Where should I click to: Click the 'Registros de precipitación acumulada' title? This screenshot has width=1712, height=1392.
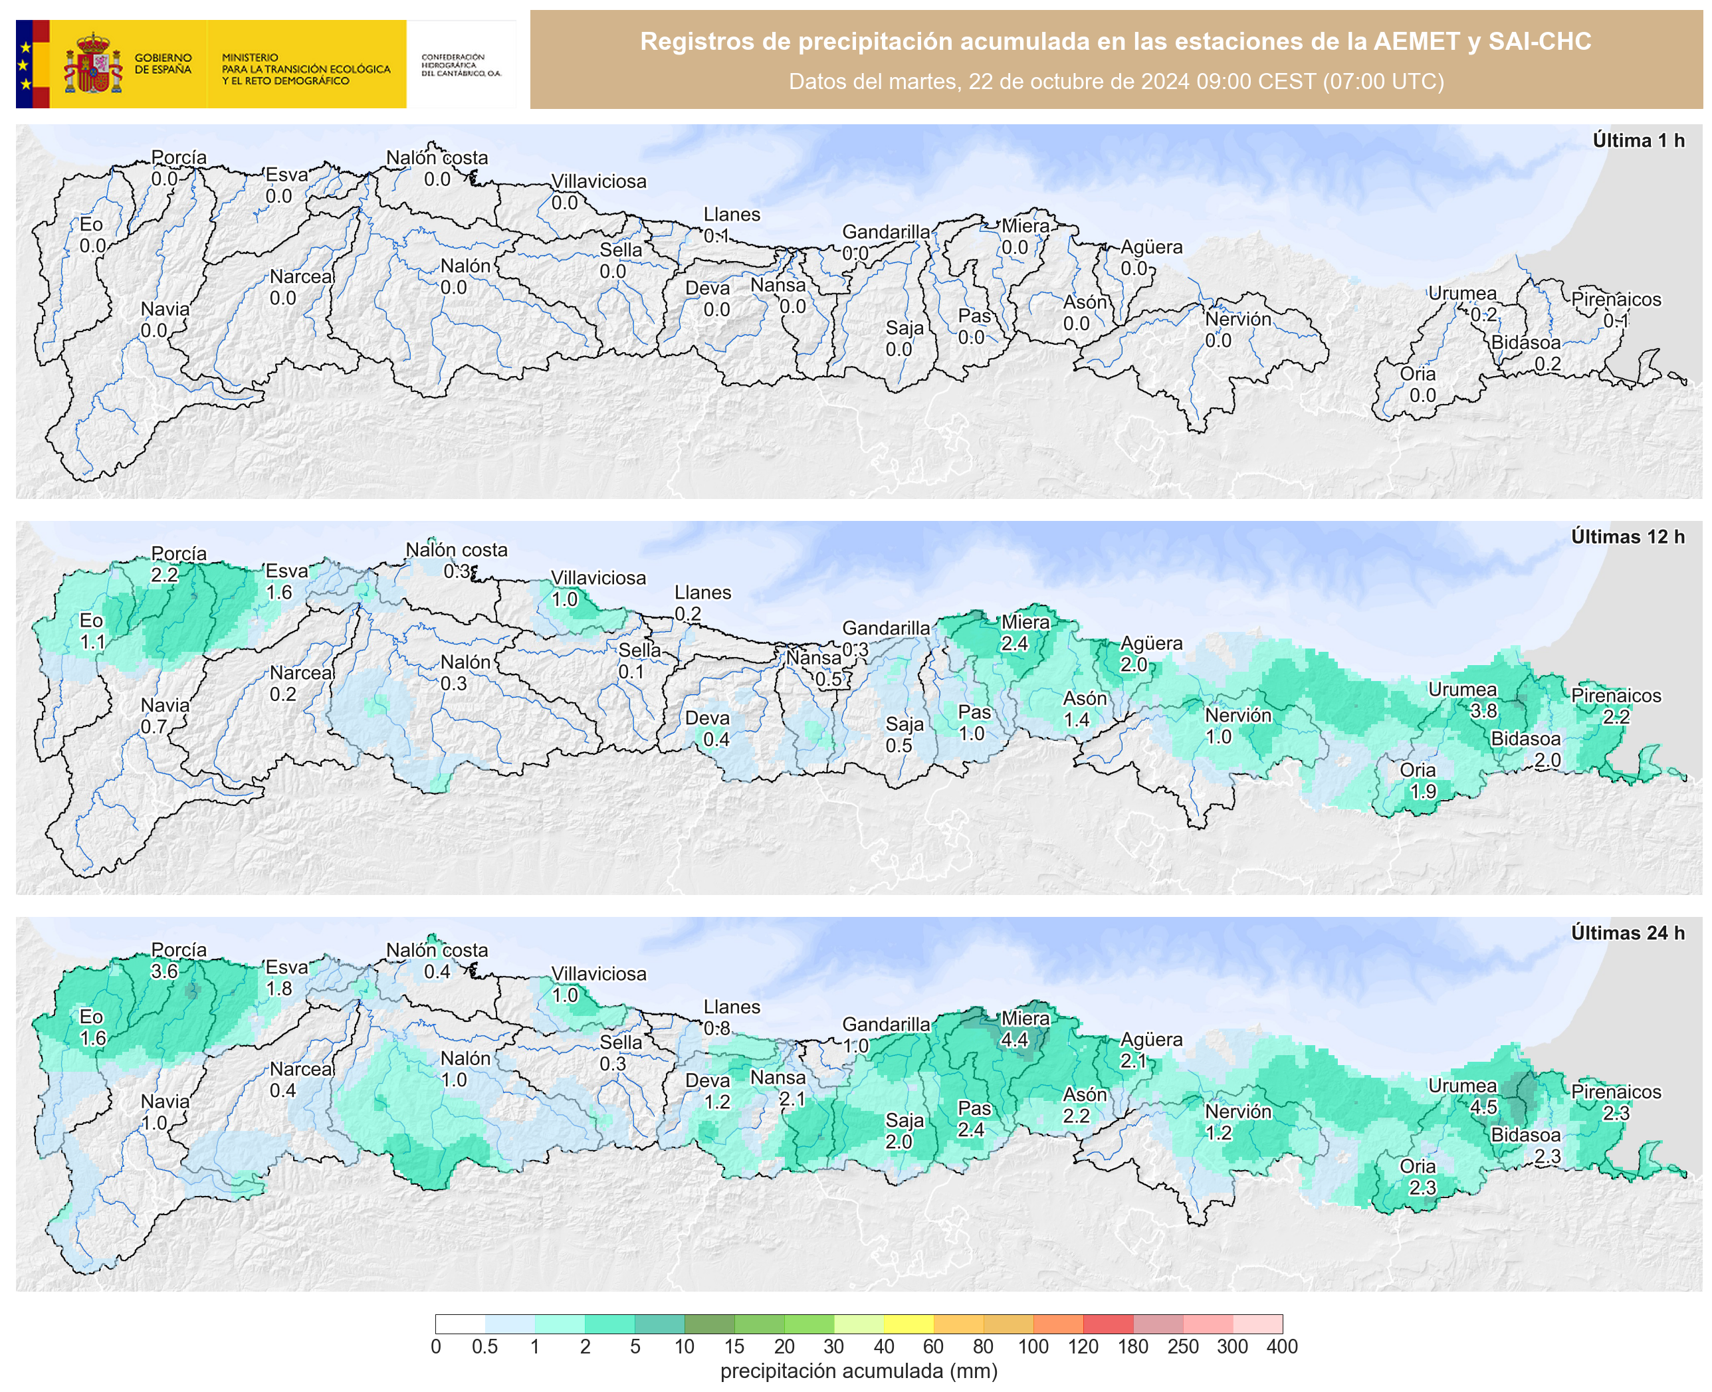click(x=1115, y=42)
